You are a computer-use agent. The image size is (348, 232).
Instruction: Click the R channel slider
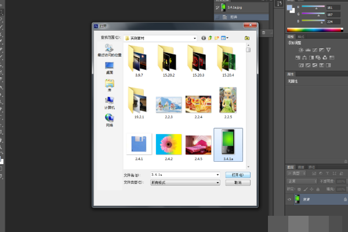(313, 6)
